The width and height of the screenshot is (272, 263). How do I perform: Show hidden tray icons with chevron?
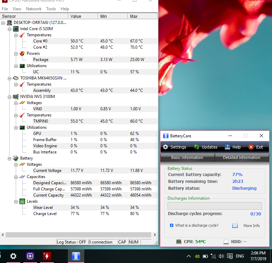pyautogui.click(x=189, y=256)
